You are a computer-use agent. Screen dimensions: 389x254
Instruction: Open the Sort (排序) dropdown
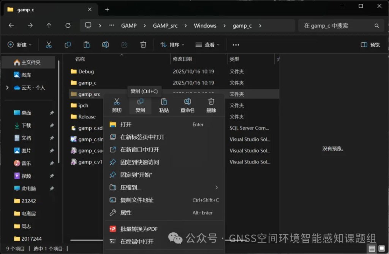(x=172, y=45)
